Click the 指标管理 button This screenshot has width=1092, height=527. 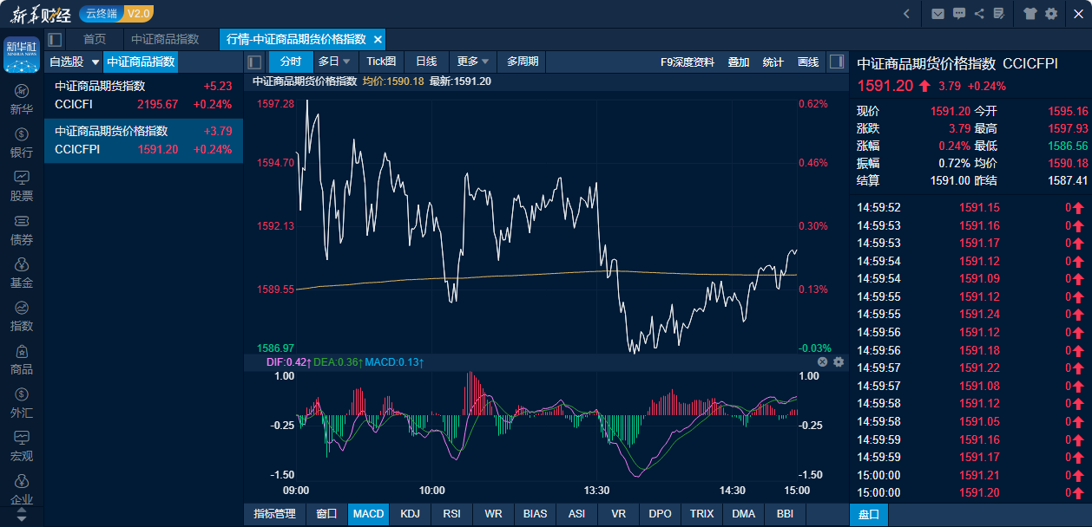(274, 513)
